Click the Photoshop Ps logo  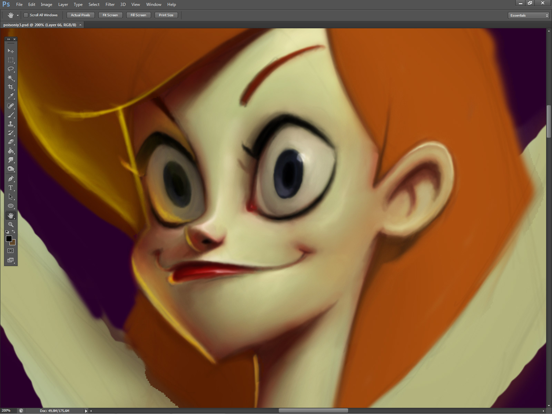[6, 4]
